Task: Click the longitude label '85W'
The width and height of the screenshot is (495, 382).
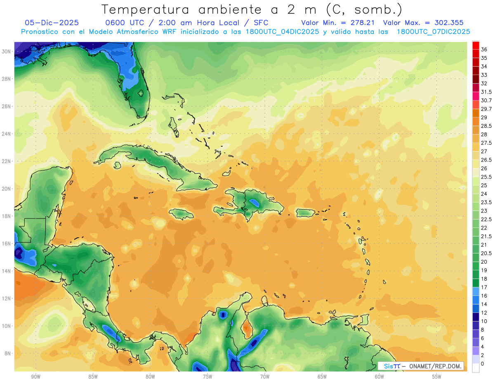Action: (93, 377)
